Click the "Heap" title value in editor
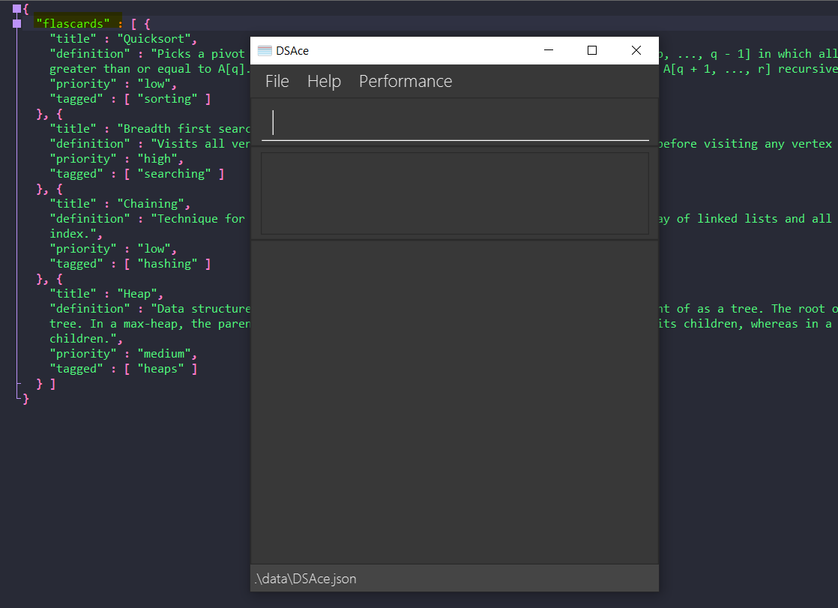The width and height of the screenshot is (838, 608). [x=137, y=294]
